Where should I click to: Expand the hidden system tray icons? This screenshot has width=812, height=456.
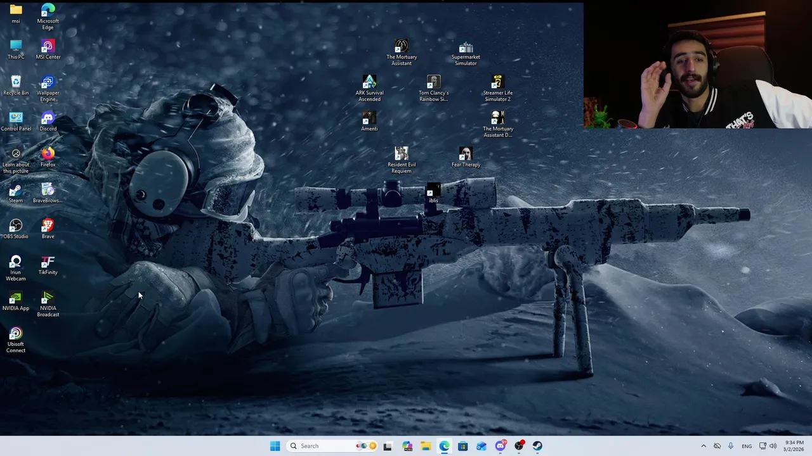(703, 446)
